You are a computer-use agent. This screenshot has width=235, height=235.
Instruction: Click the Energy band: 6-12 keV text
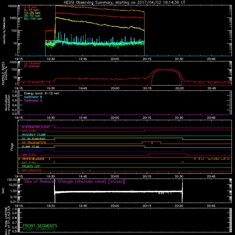point(42,93)
